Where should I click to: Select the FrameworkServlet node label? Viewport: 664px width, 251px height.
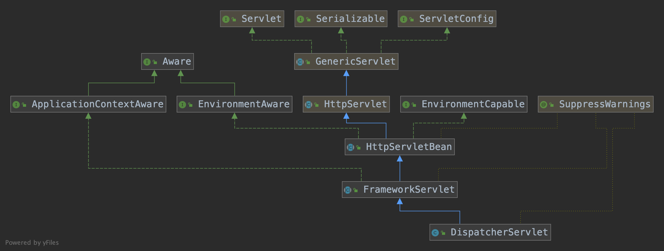click(409, 190)
